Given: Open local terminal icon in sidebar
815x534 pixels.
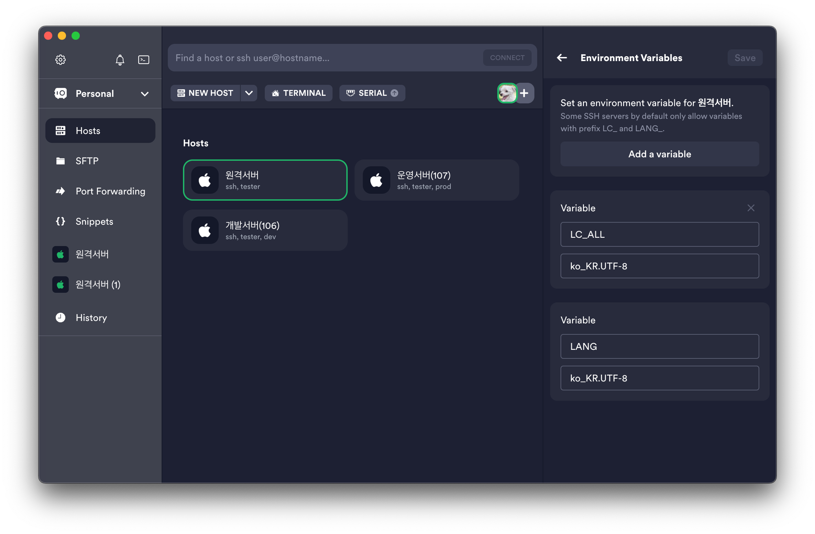Looking at the screenshot, I should tap(143, 60).
